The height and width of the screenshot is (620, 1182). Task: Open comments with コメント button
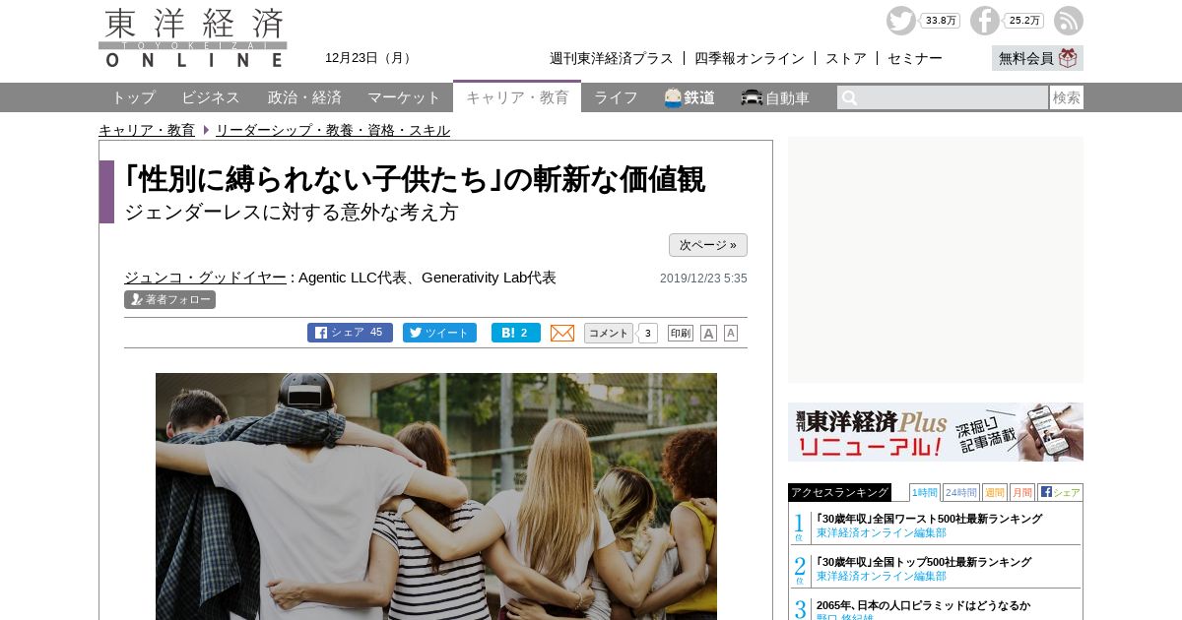click(x=609, y=333)
